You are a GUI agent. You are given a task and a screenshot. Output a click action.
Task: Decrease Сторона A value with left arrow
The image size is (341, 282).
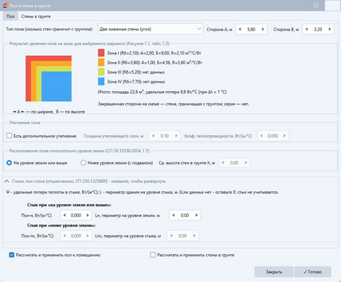240,29
